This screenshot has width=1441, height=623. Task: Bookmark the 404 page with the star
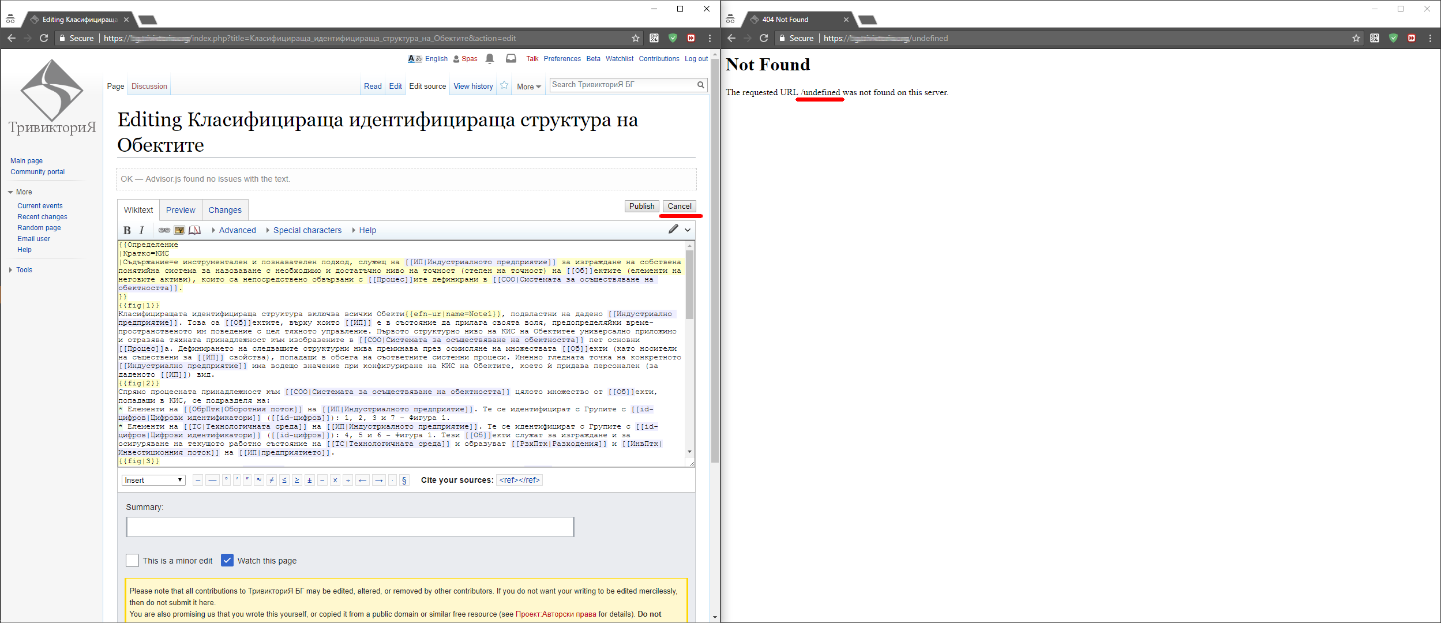pyautogui.click(x=1356, y=38)
